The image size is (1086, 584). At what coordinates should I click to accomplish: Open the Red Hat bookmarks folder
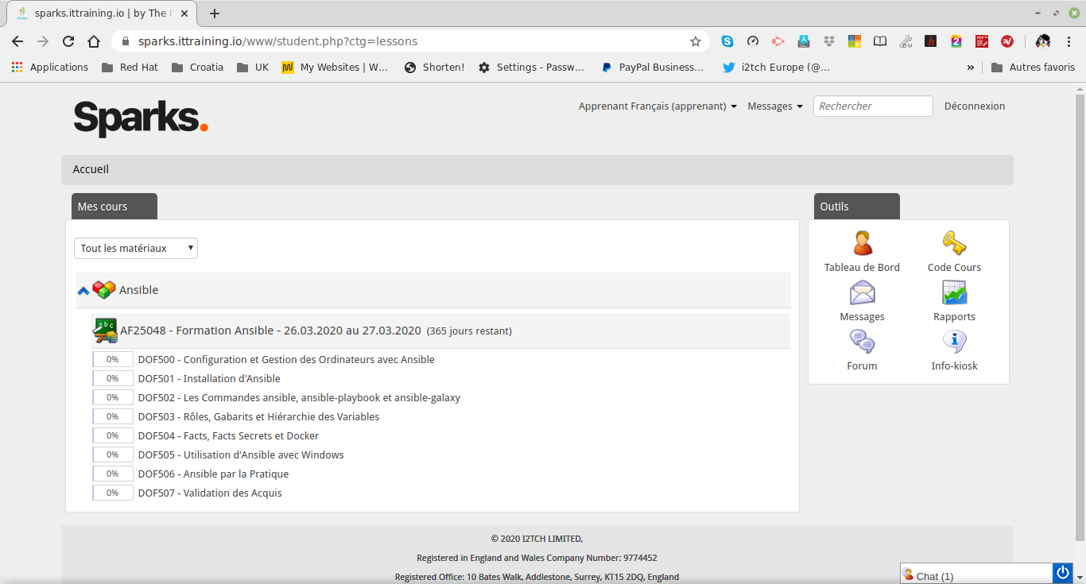point(130,68)
